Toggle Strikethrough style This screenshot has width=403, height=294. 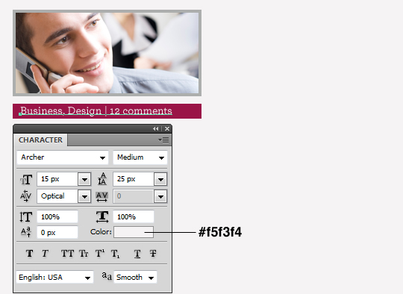[x=153, y=254]
